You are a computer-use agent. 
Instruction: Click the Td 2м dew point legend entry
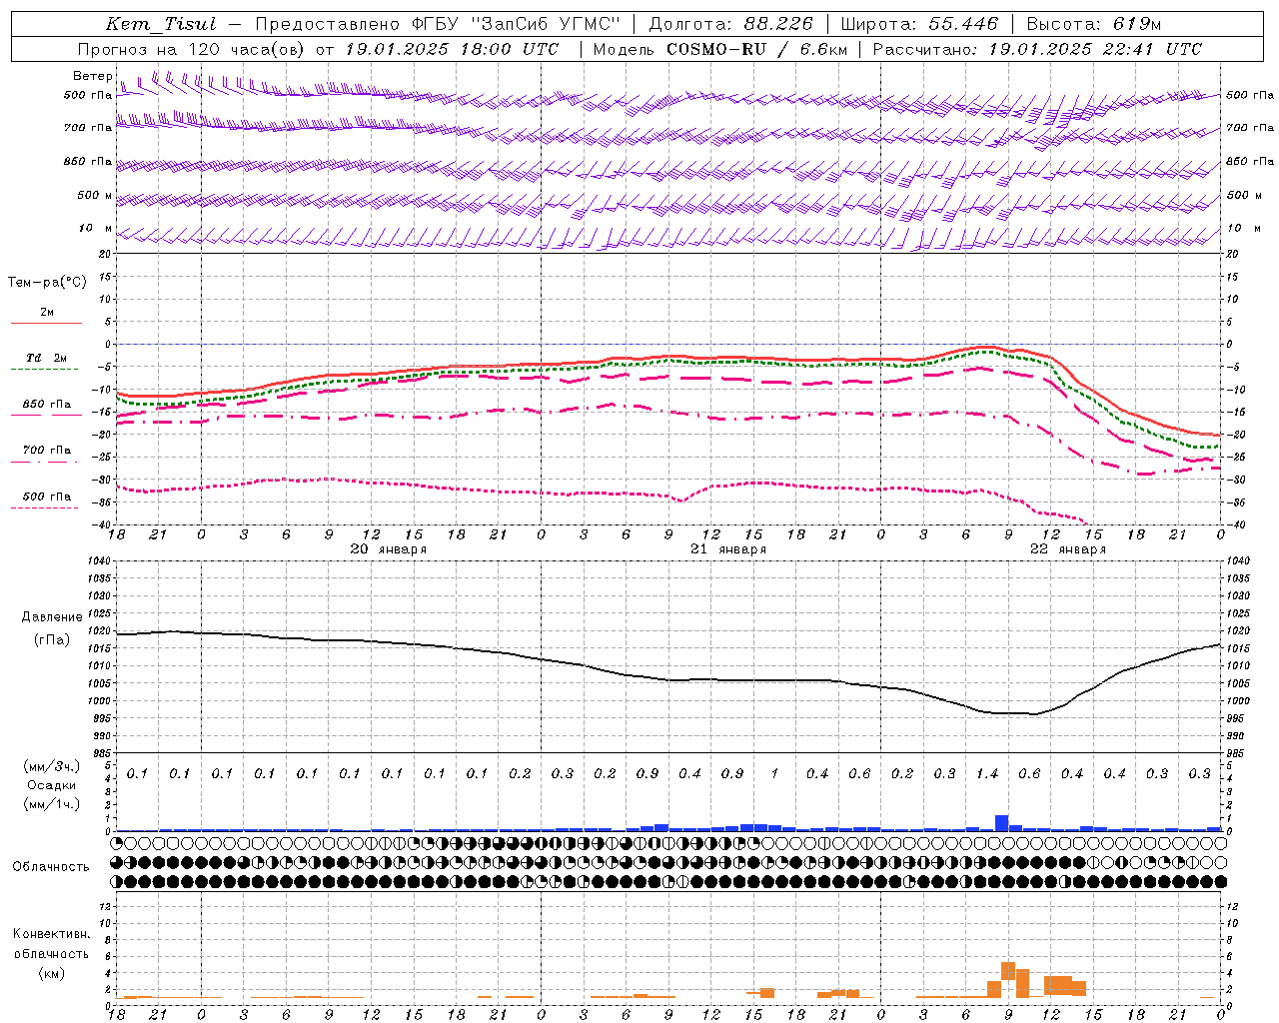[46, 358]
